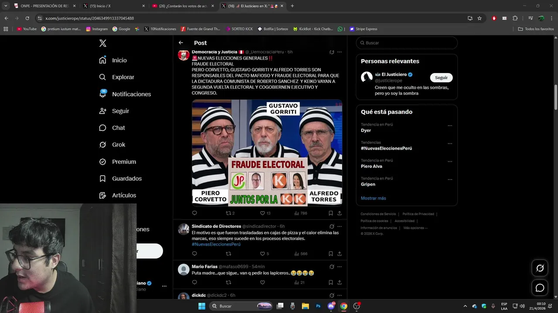This screenshot has height=313, width=558.
Task: Open Grok icon on Democracia y Justicia post
Action: point(332,52)
